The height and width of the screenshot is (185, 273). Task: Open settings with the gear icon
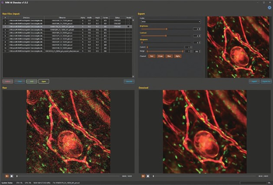269,7
